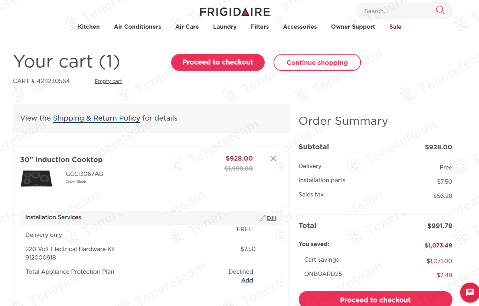Viewport: 479px width, 306px height.
Task: Click the Empty cart link
Action: 108,81
